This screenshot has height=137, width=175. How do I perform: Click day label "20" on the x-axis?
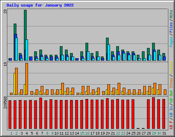108,133
